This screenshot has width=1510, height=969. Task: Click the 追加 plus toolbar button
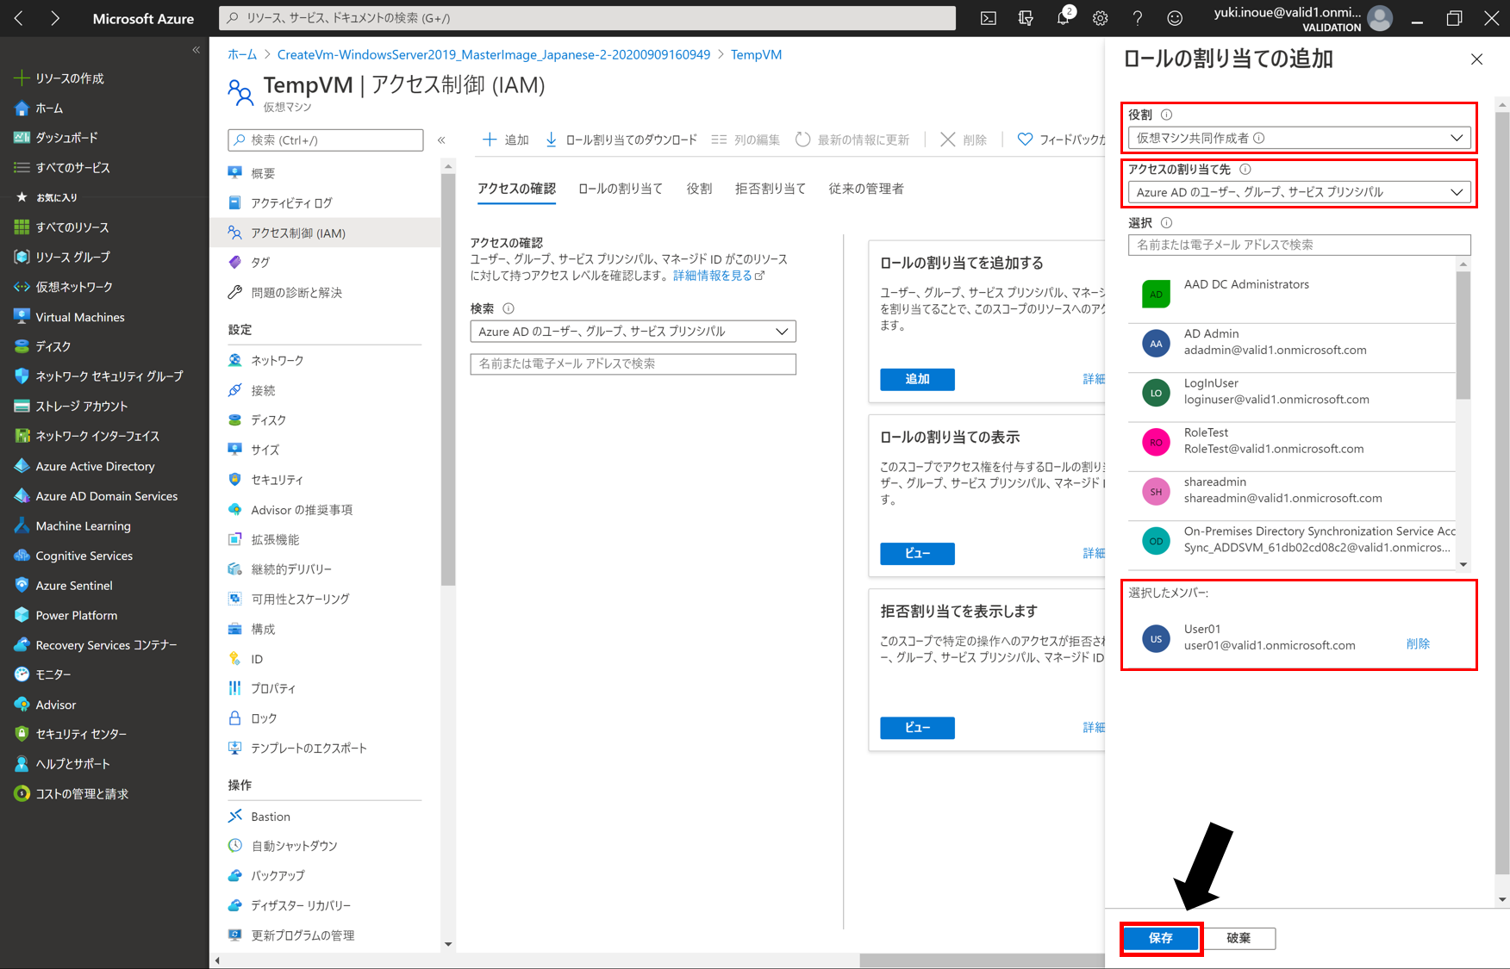(x=505, y=140)
